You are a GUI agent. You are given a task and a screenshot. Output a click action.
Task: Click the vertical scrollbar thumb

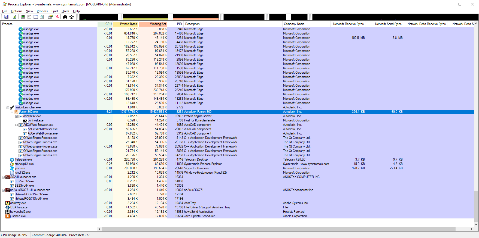point(476,206)
